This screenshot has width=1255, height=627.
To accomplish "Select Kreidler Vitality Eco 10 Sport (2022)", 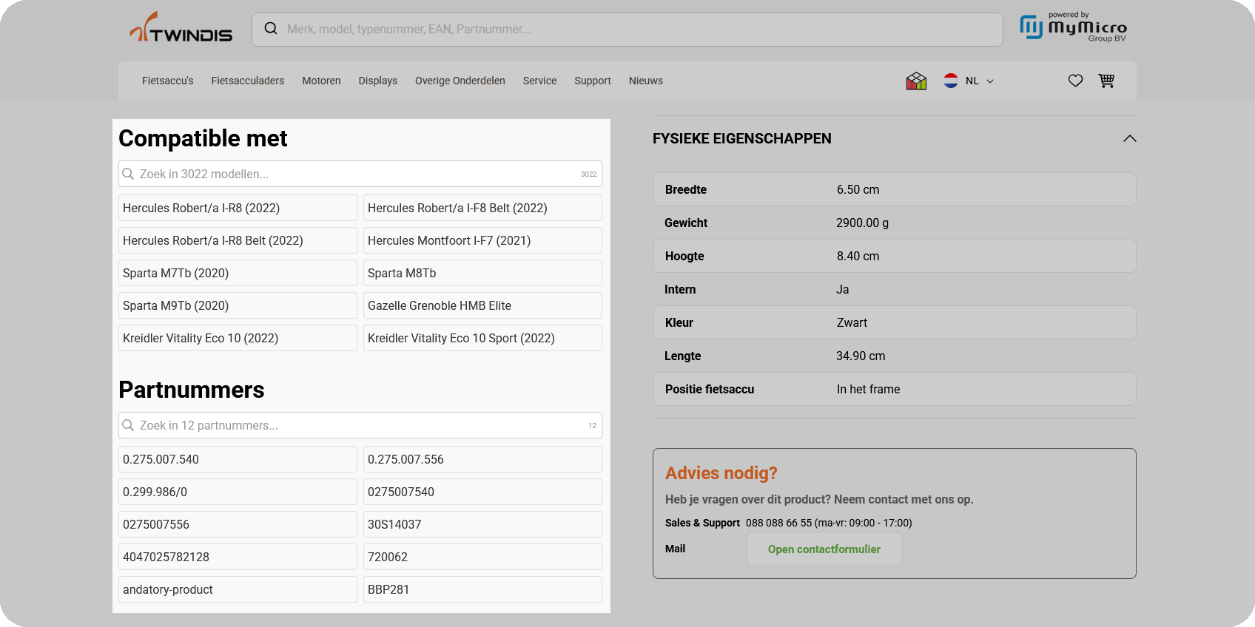I will point(482,338).
